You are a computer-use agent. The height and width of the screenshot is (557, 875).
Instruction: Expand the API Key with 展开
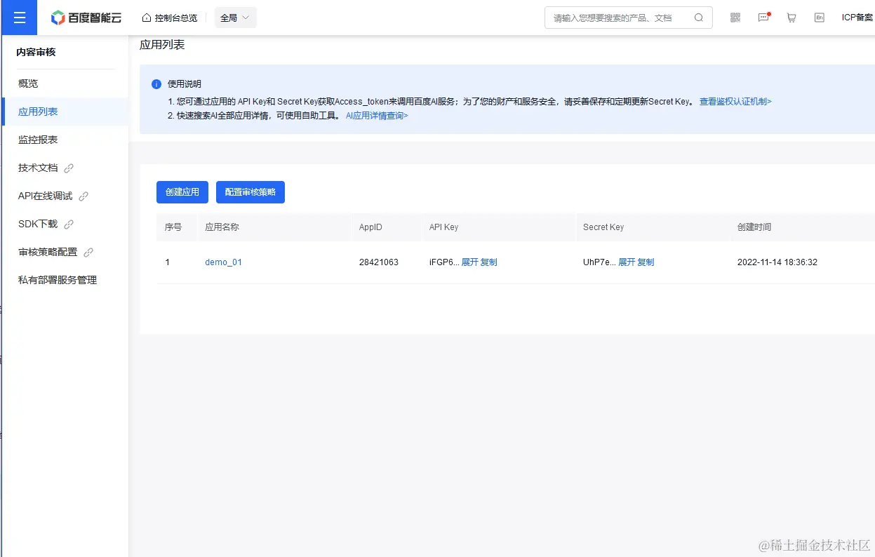pyautogui.click(x=469, y=262)
